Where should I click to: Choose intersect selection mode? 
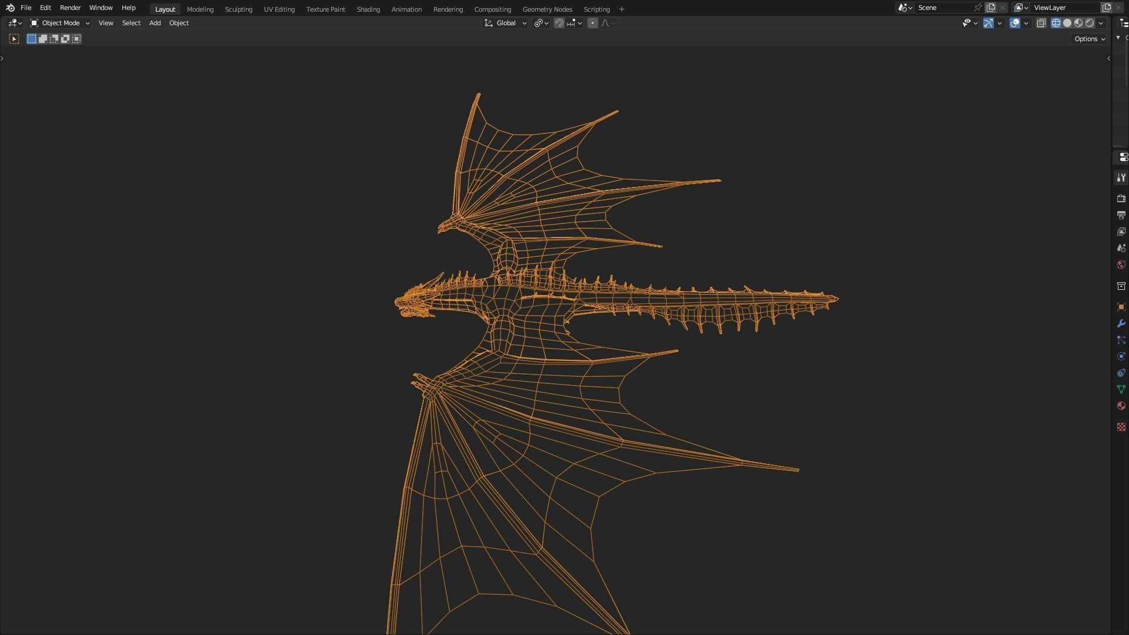[76, 39]
